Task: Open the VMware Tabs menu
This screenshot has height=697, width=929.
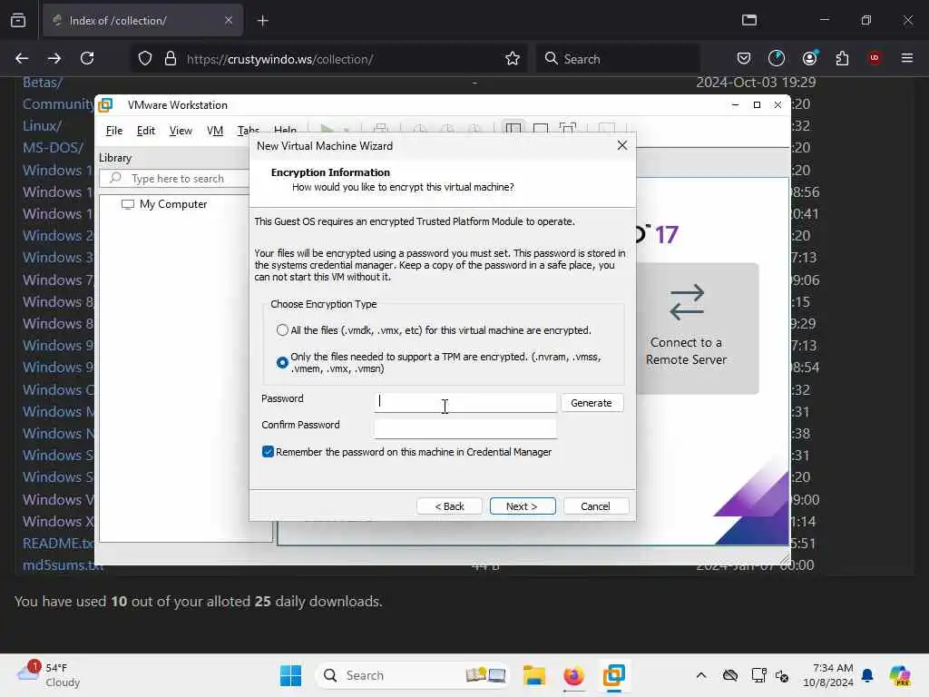Action: 249,131
